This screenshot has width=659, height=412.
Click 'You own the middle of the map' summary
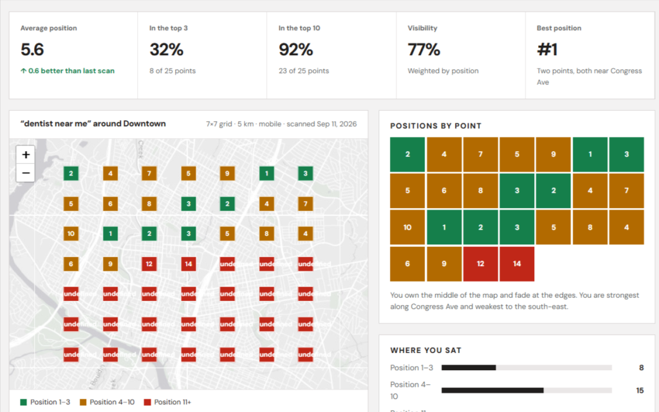pyautogui.click(x=514, y=301)
